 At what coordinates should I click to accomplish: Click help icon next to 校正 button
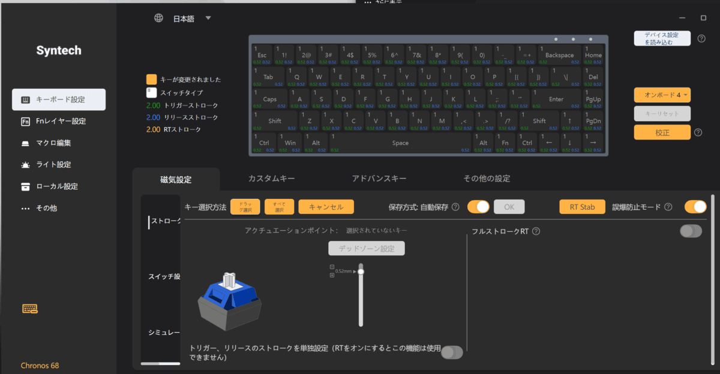pyautogui.click(x=698, y=132)
